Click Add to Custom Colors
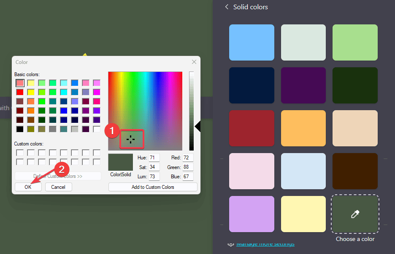The image size is (395, 254). click(x=153, y=187)
